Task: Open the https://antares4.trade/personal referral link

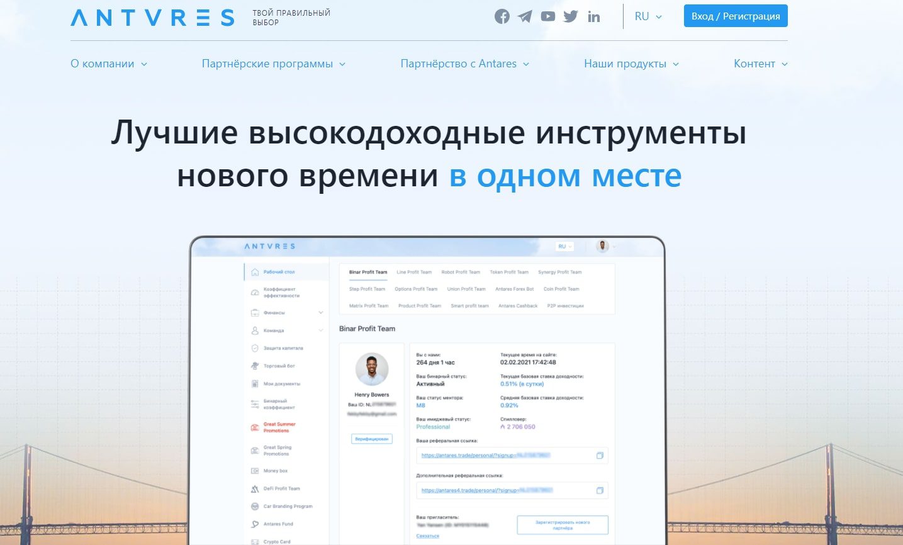Action: [x=488, y=490]
